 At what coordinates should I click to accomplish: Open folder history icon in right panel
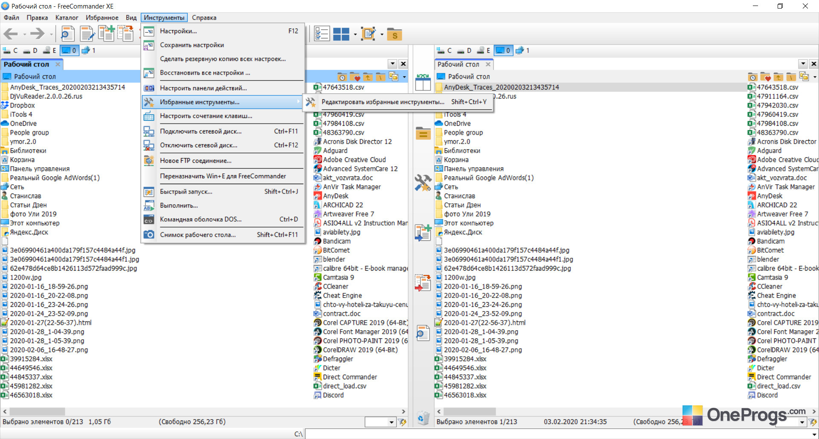click(x=752, y=77)
